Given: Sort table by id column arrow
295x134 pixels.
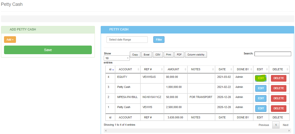Looking at the screenshot, I should tap(113, 70).
